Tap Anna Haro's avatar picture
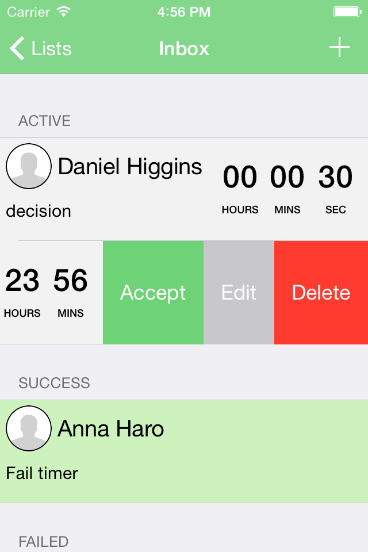The height and width of the screenshot is (552, 368). (29, 428)
